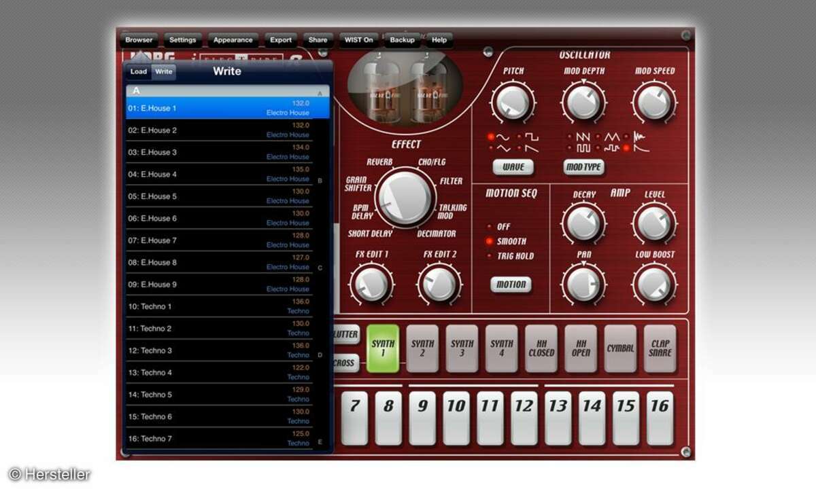Toggle step key 13
The height and width of the screenshot is (489, 816).
(x=558, y=418)
